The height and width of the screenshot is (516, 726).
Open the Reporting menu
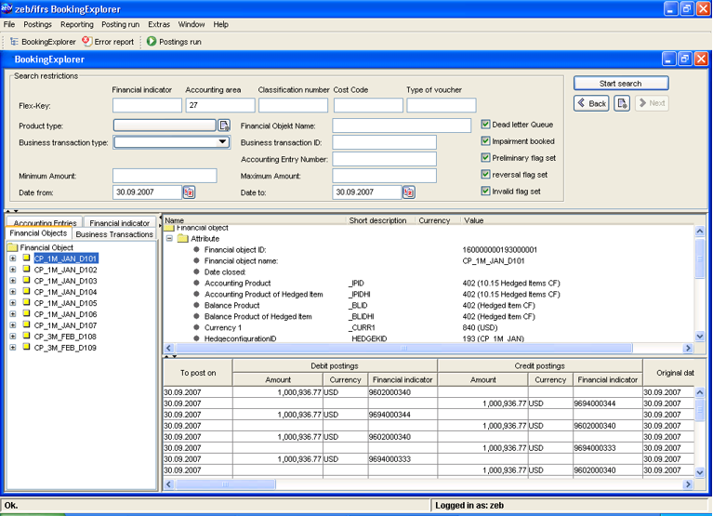tap(76, 24)
